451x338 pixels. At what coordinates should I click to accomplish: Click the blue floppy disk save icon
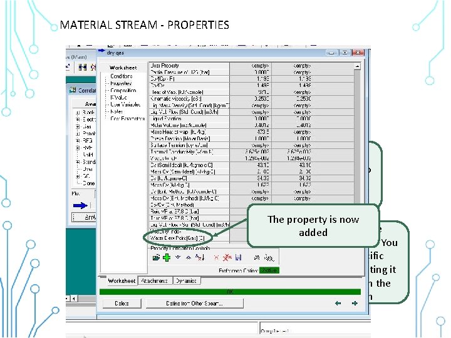pos(238,257)
